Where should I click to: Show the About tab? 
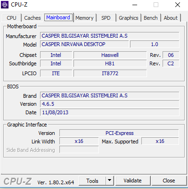tap(171, 18)
